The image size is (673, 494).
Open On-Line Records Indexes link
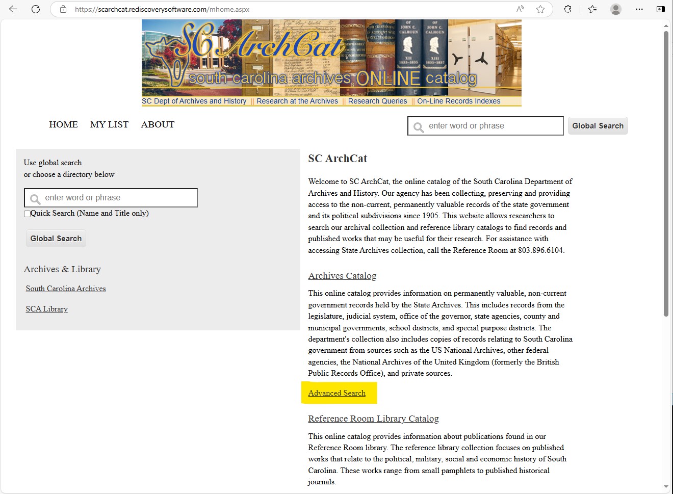[459, 101]
